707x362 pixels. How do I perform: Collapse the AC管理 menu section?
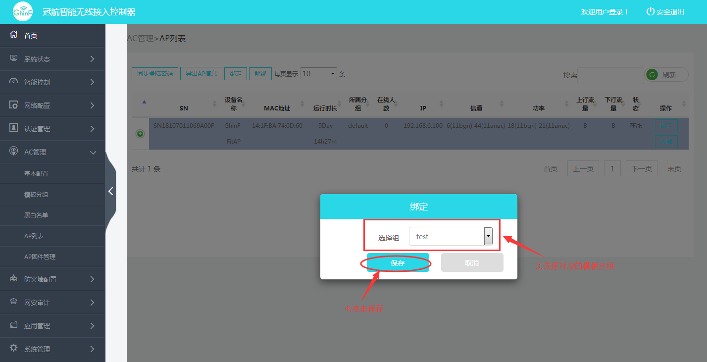coord(93,153)
